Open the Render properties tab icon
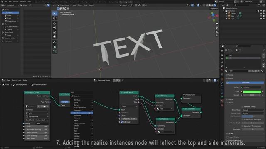This screenshot has width=266, height=149. pyautogui.click(x=222, y=55)
